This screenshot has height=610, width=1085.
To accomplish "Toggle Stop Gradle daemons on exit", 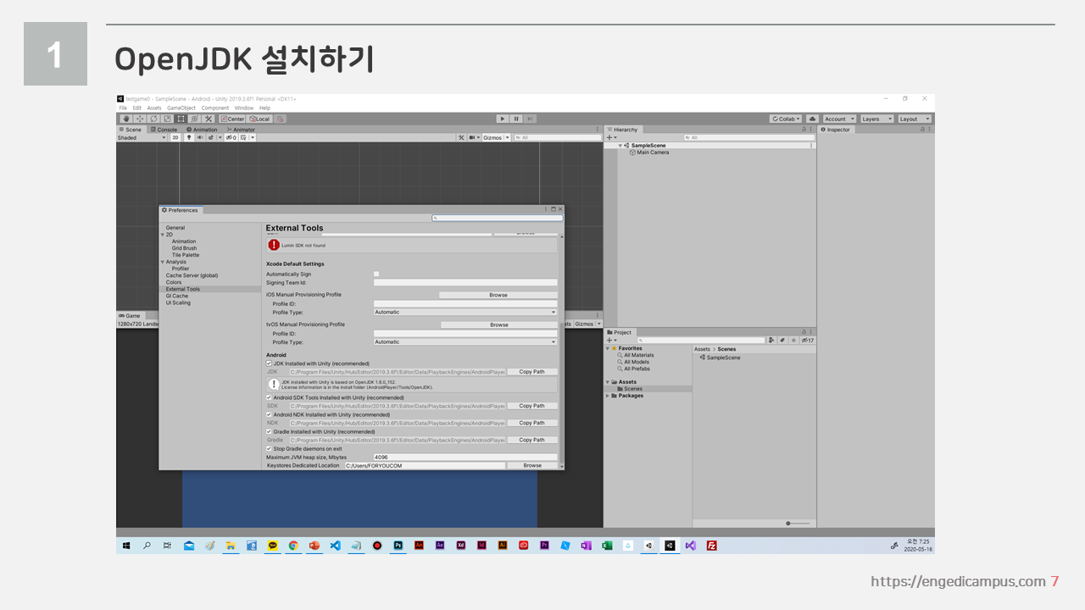I will coord(269,448).
